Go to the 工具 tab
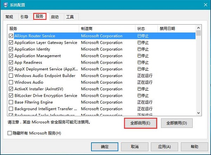The width and height of the screenshot is (211, 155). [x=70, y=17]
